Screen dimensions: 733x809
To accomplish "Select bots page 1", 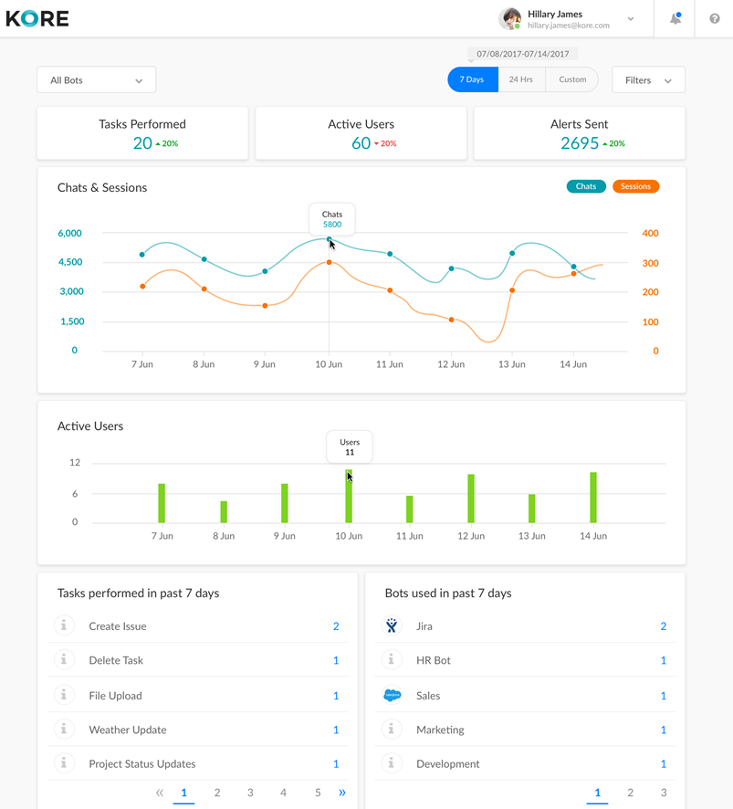I will 597,793.
